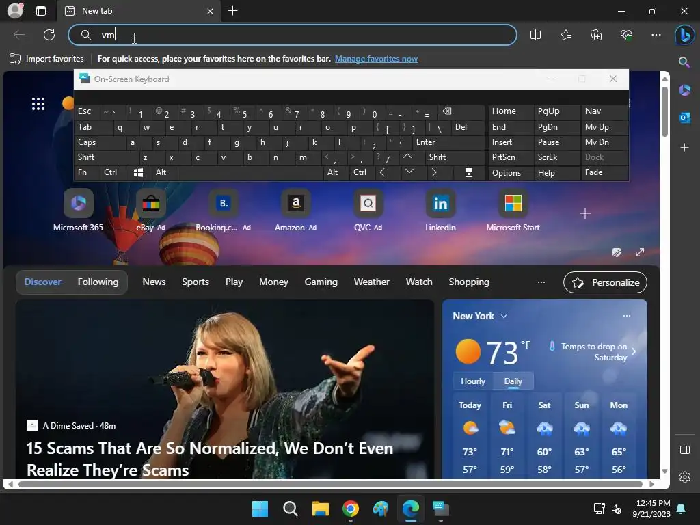Click the horizontal page scrollbar
This screenshot has height=525, width=700.
330,484
